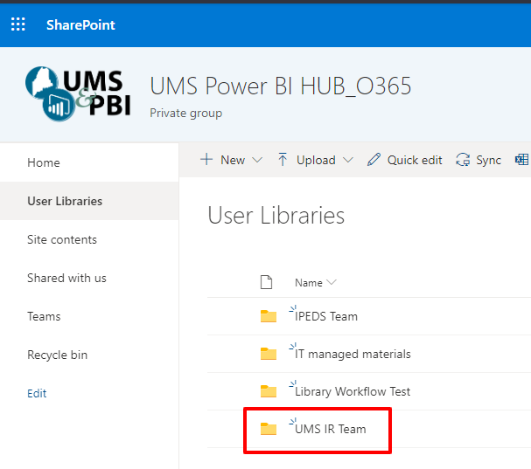Image resolution: width=531 pixels, height=469 pixels.
Task: Click the Edit navigation link
Action: tap(37, 393)
